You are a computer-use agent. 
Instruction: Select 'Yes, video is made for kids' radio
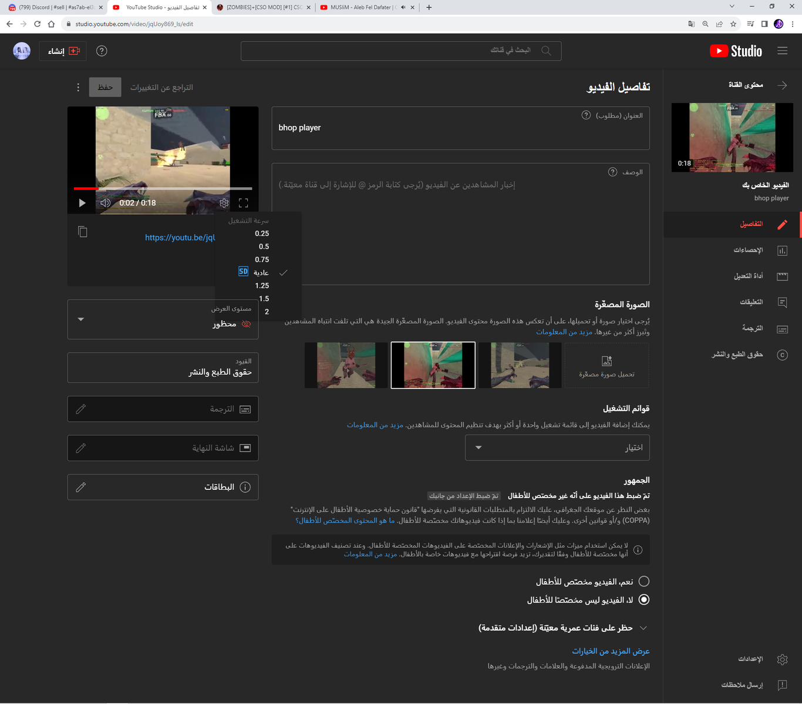(x=644, y=581)
